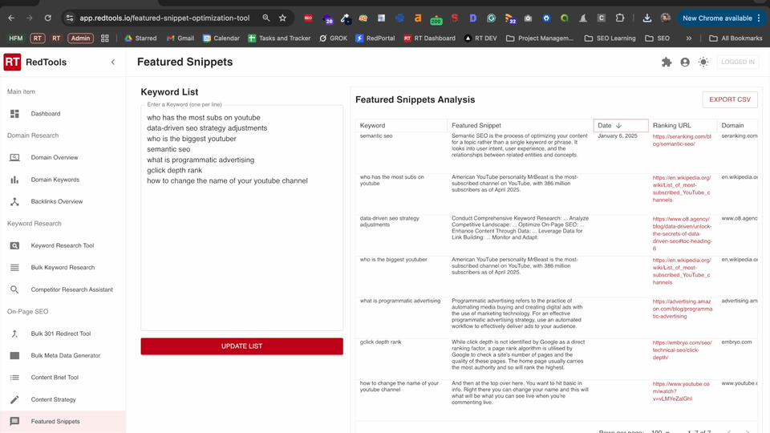This screenshot has width=770, height=433.
Task: Open the Keyword Research Tool icon
Action: click(x=14, y=245)
